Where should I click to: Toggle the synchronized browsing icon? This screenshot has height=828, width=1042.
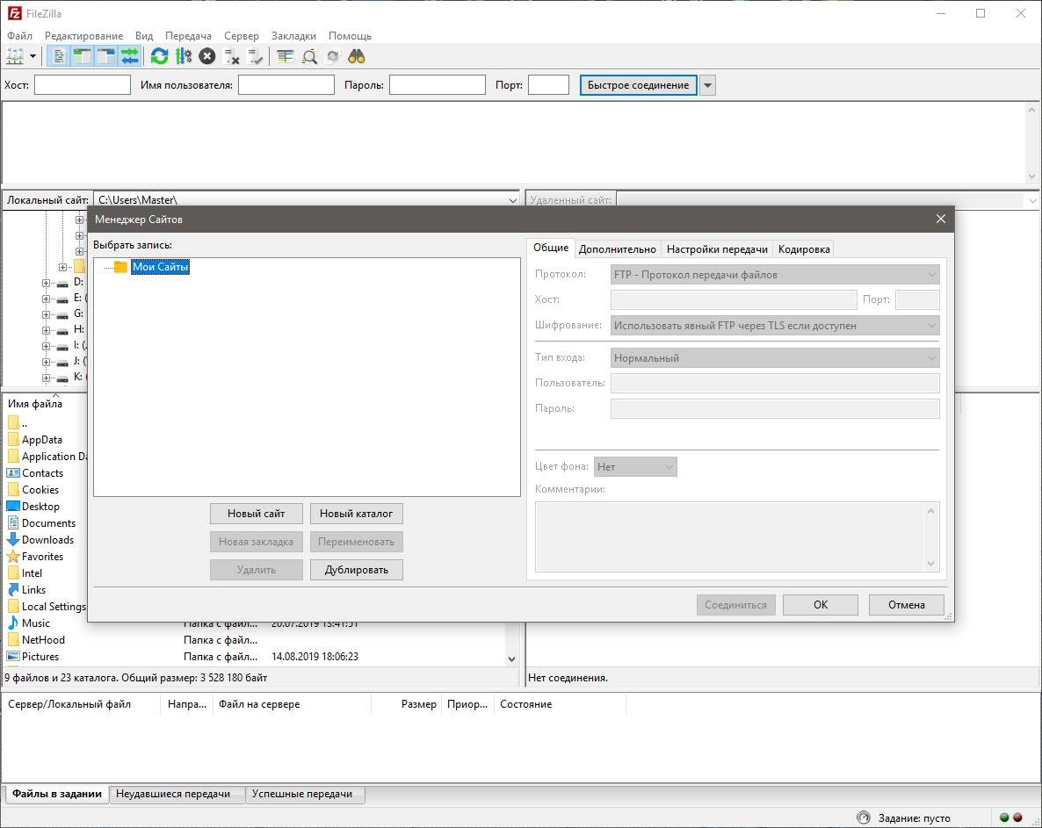pyautogui.click(x=333, y=57)
